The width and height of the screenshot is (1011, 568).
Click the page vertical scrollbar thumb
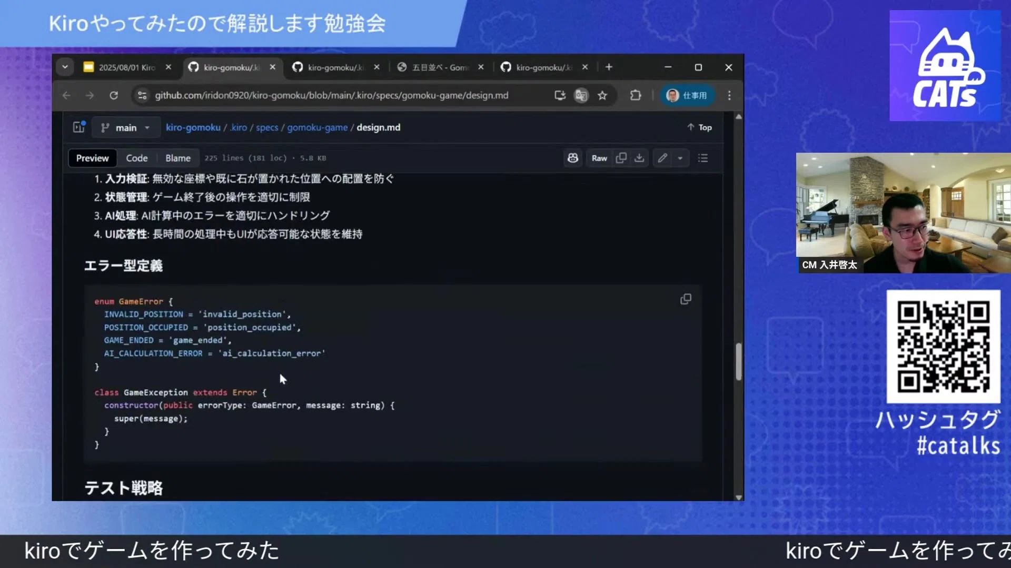point(739,361)
